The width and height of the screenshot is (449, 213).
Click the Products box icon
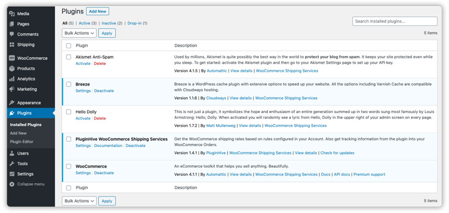point(12,69)
